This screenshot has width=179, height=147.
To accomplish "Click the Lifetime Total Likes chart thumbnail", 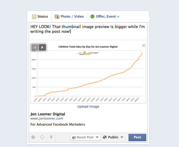I will [x=88, y=73].
